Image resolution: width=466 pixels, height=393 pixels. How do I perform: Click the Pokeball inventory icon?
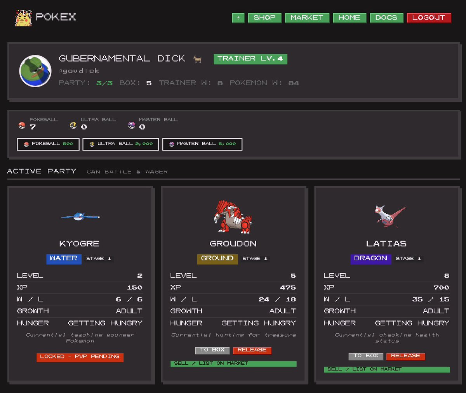(x=22, y=125)
